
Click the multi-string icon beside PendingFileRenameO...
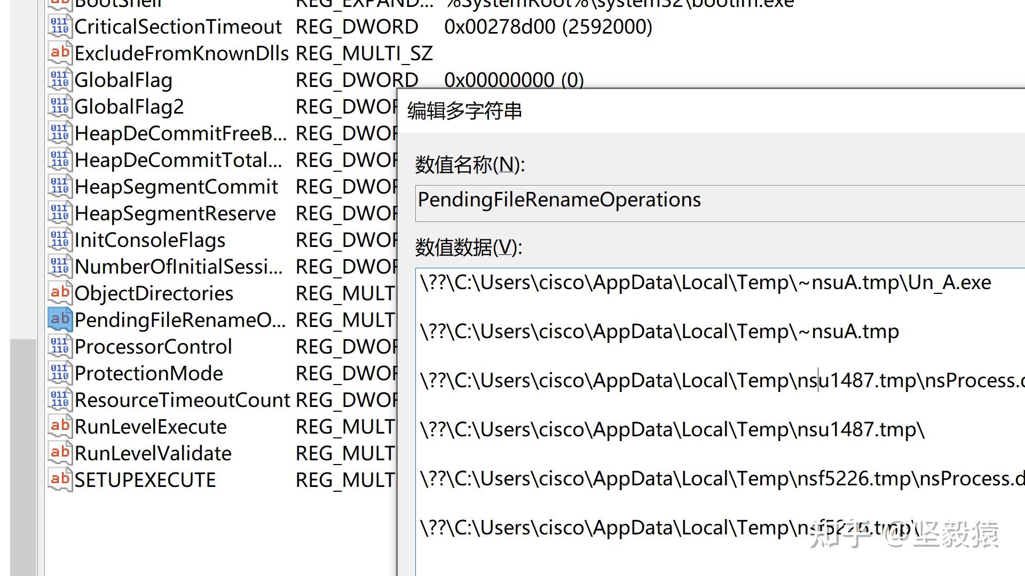click(x=59, y=319)
